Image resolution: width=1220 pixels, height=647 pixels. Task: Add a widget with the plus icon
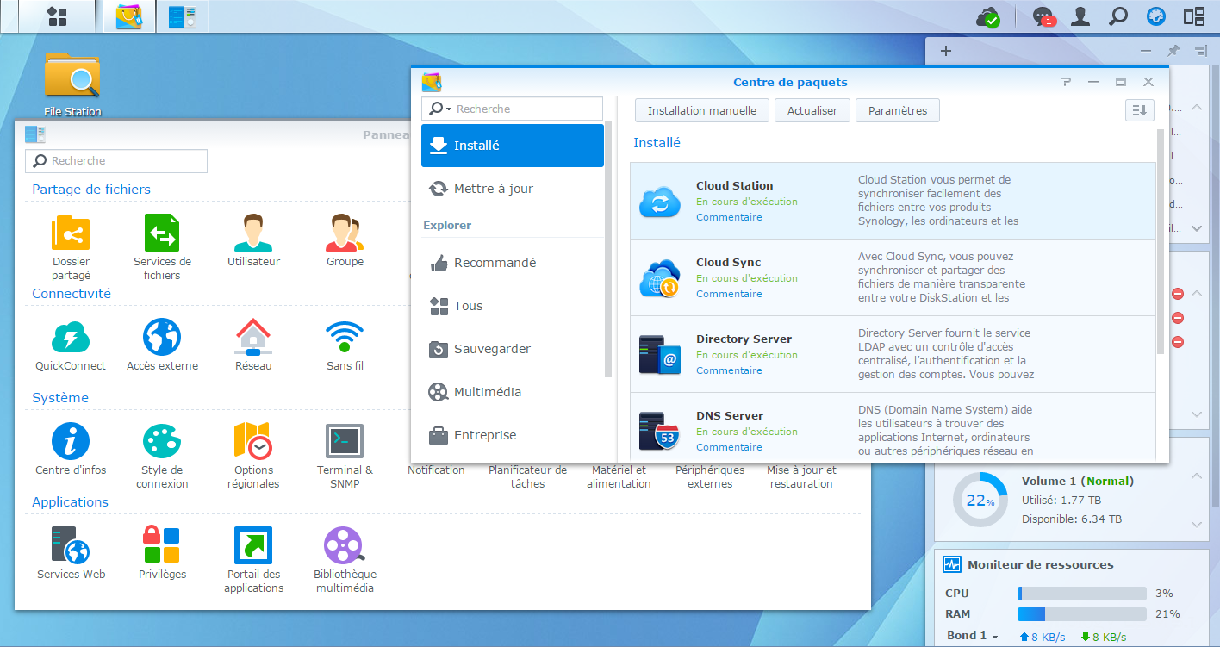pos(945,51)
